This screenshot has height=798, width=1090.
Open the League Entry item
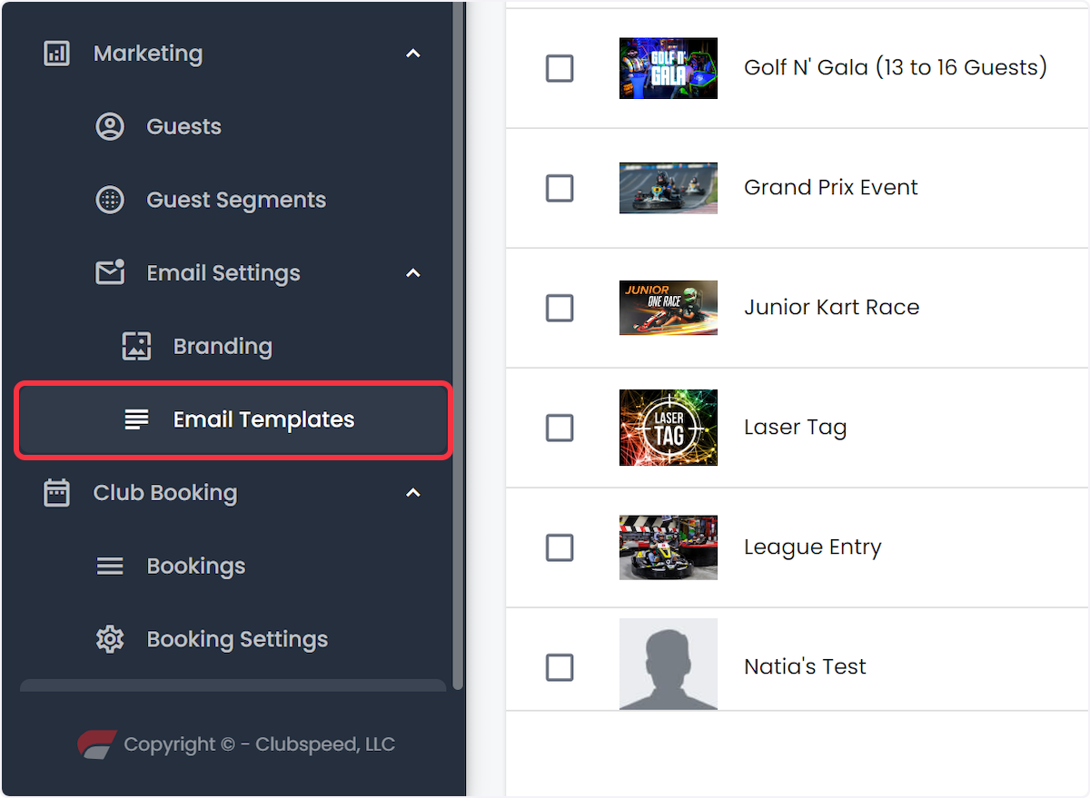pyautogui.click(x=812, y=547)
